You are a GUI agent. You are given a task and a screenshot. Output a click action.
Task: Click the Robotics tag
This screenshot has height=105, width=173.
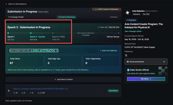pos(136,14)
